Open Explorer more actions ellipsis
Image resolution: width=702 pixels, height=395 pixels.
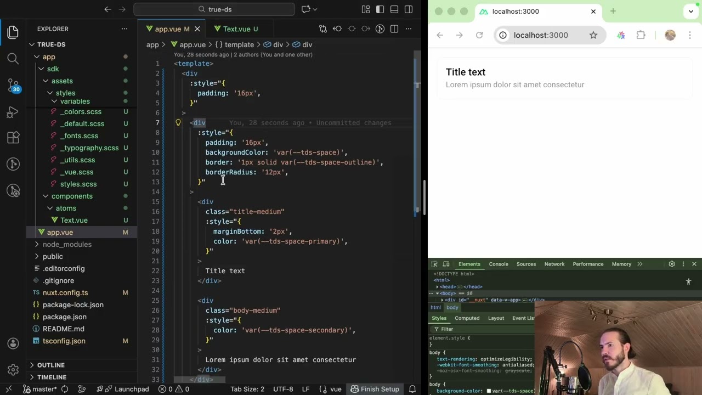(124, 29)
